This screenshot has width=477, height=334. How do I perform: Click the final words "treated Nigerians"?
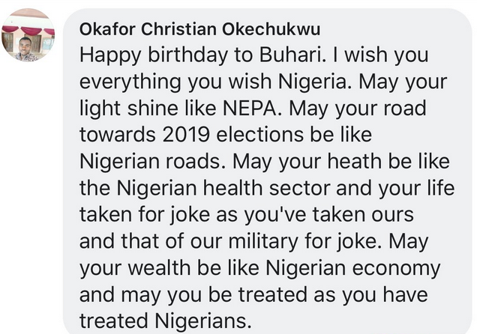[166, 321]
